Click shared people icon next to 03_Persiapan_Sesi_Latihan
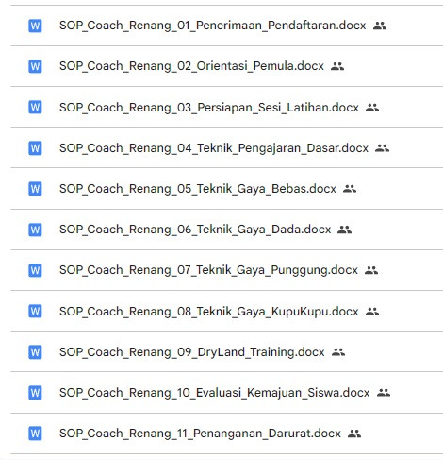Screen dimensions: 443x460 (x=372, y=108)
